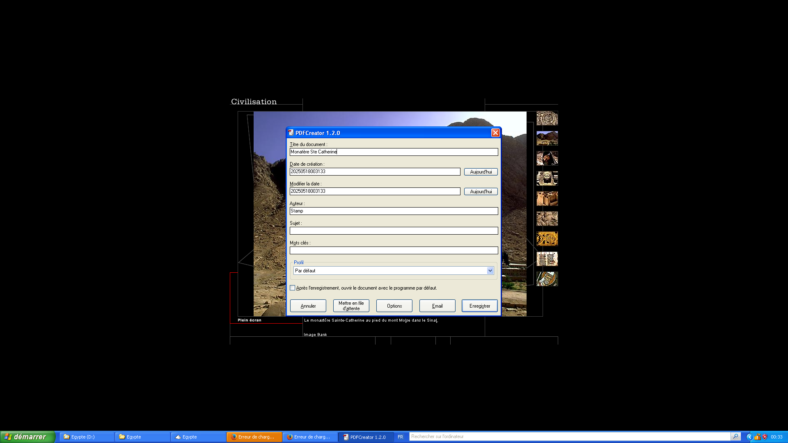Click the Civilisation heading
The height and width of the screenshot is (443, 788).
click(x=254, y=102)
